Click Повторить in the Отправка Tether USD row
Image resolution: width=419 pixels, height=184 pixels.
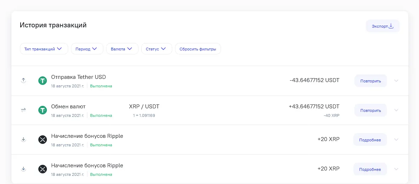pyautogui.click(x=371, y=81)
